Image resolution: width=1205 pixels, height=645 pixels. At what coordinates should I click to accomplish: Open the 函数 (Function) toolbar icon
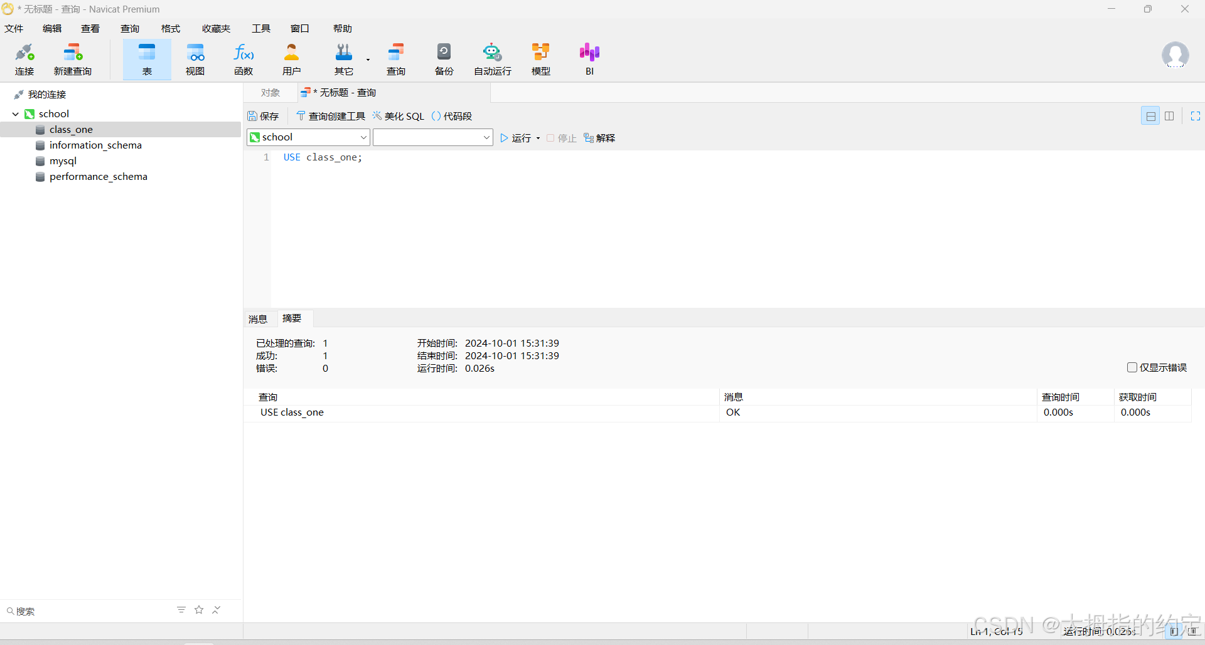click(244, 60)
